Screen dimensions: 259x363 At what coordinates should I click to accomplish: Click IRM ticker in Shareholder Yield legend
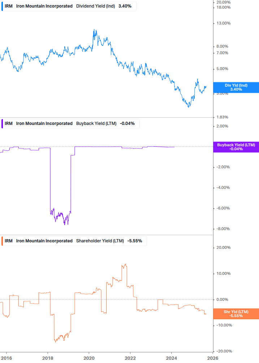pos(9,241)
